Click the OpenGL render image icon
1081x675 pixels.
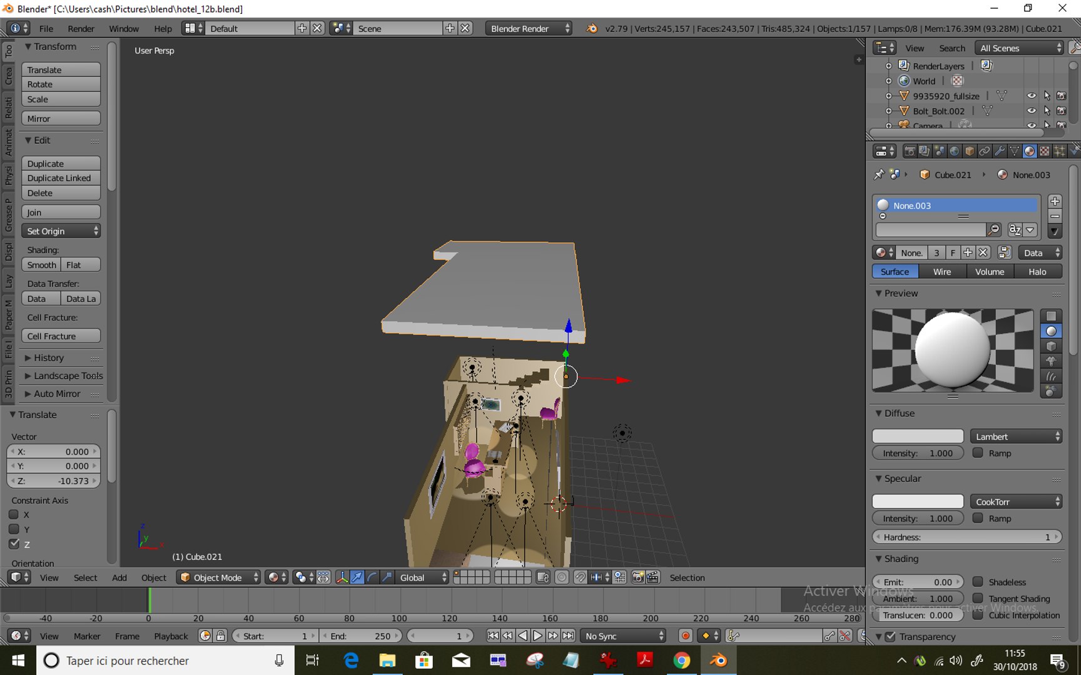coord(637,577)
